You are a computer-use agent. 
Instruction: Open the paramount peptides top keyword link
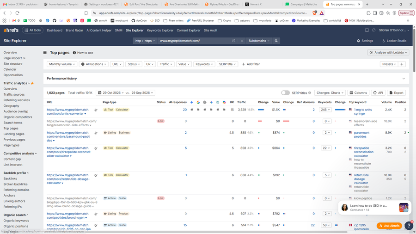[x=361, y=135]
